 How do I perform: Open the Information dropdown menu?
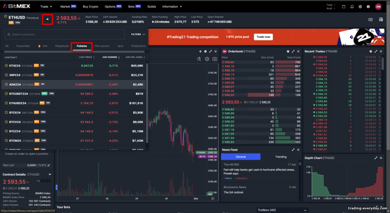[x=172, y=7]
